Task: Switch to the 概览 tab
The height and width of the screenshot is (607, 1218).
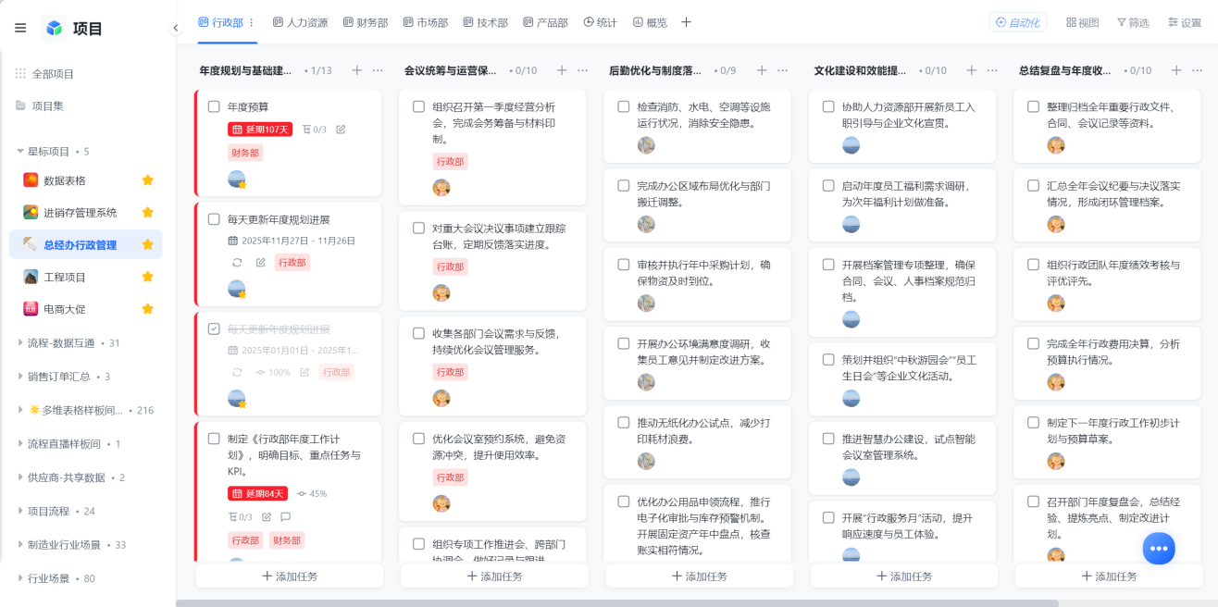Action: click(x=650, y=22)
